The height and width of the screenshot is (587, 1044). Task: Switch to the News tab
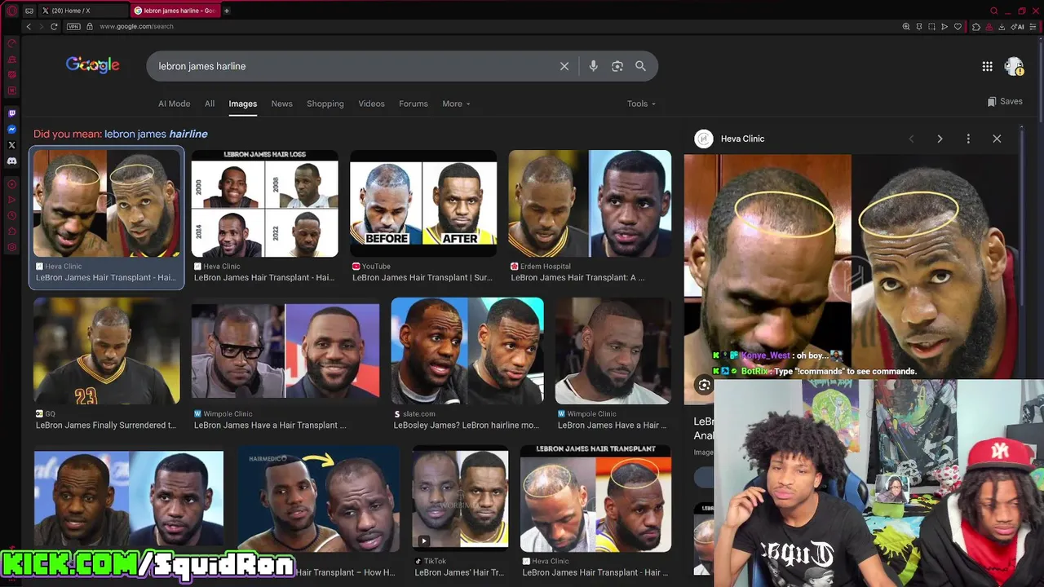click(x=281, y=104)
